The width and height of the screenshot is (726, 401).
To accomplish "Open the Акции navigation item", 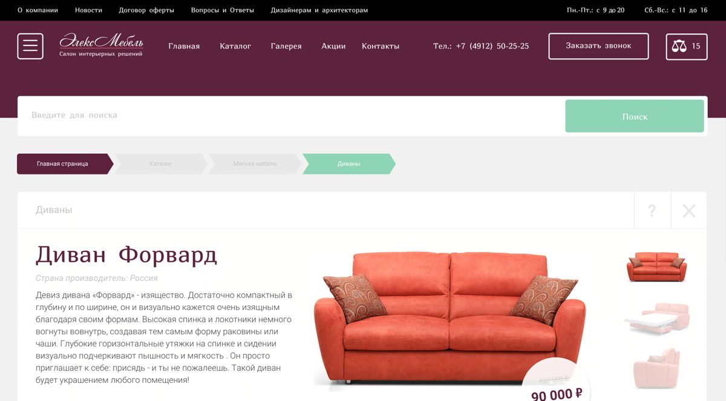I will [333, 46].
